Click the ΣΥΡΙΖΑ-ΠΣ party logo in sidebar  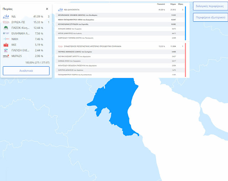tap(6, 22)
